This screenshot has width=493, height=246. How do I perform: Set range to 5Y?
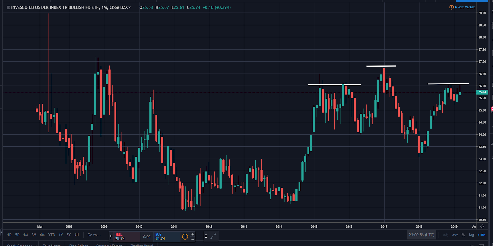coord(69,235)
